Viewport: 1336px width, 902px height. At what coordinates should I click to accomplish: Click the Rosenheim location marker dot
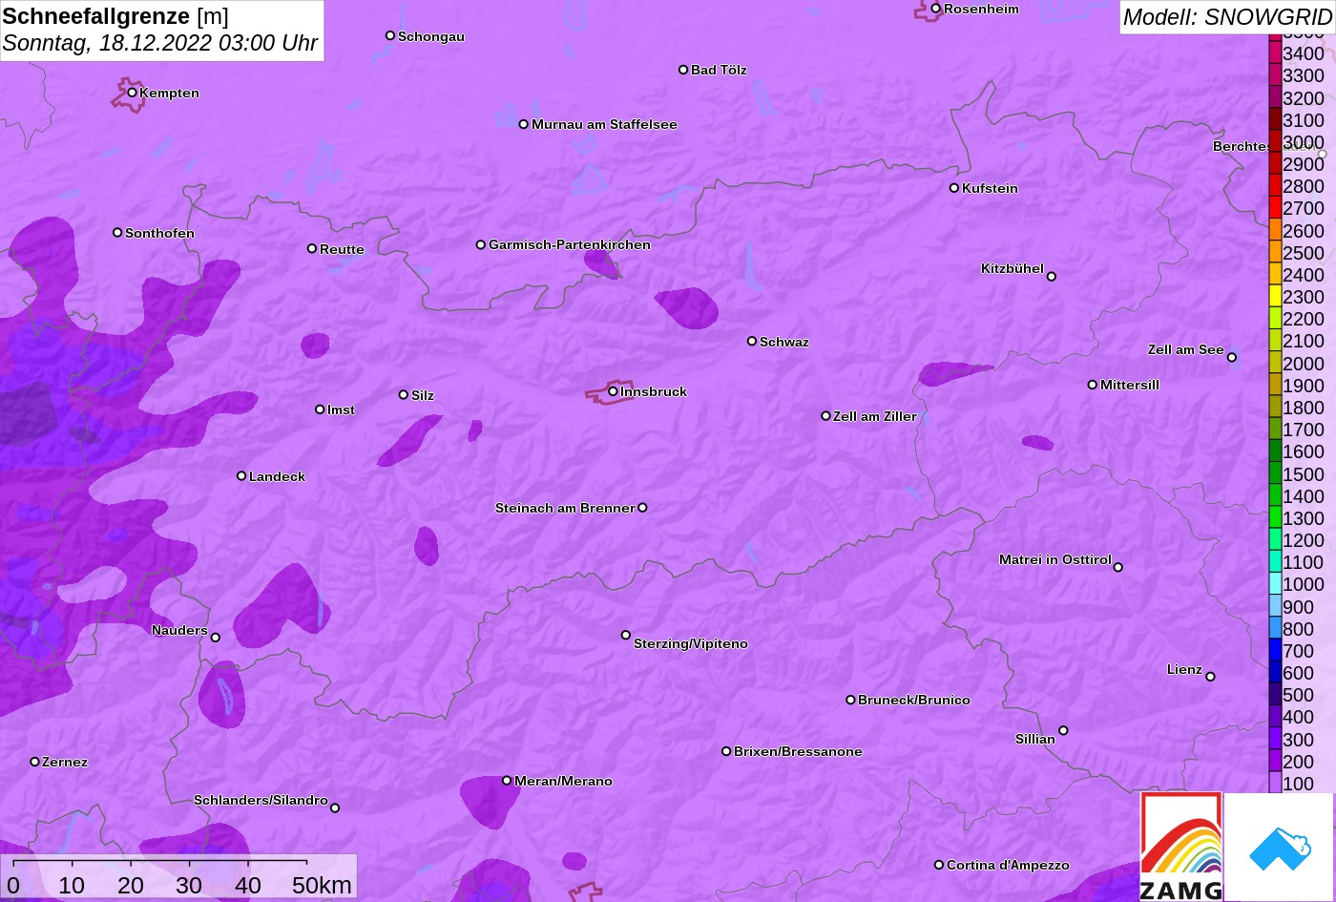(936, 9)
